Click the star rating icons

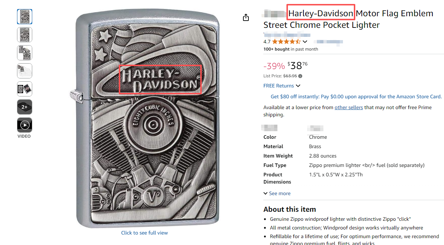click(286, 42)
